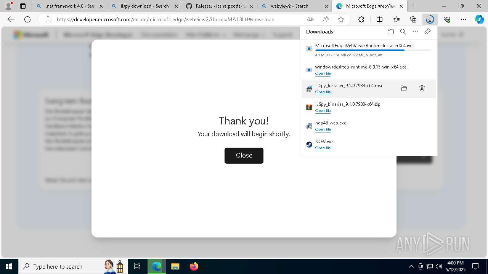
Task: Open the profile avatar icon
Action: (x=8, y=6)
